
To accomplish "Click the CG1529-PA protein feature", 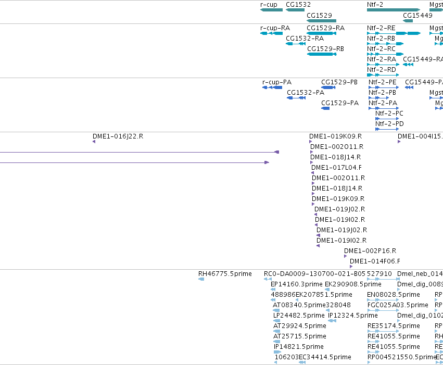I will 325,108.
